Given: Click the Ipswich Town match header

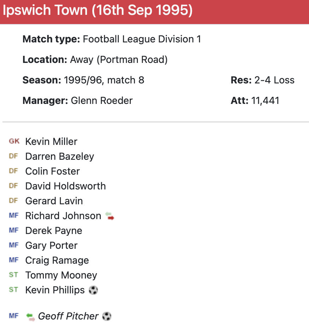Looking at the screenshot, I should click(98, 11).
